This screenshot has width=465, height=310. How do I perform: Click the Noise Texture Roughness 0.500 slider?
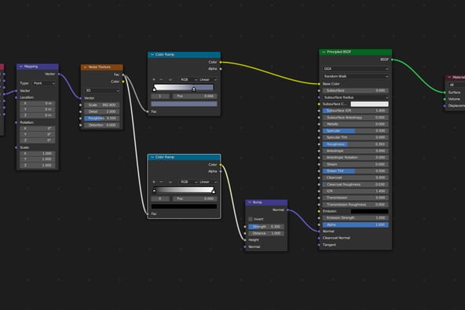102,119
